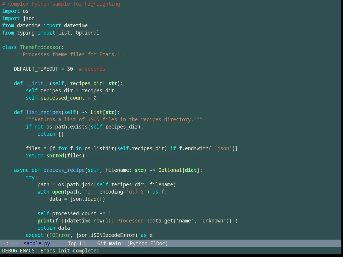Click 'self.recipes_dir = recipes_dir' assignment line

coord(70,90)
